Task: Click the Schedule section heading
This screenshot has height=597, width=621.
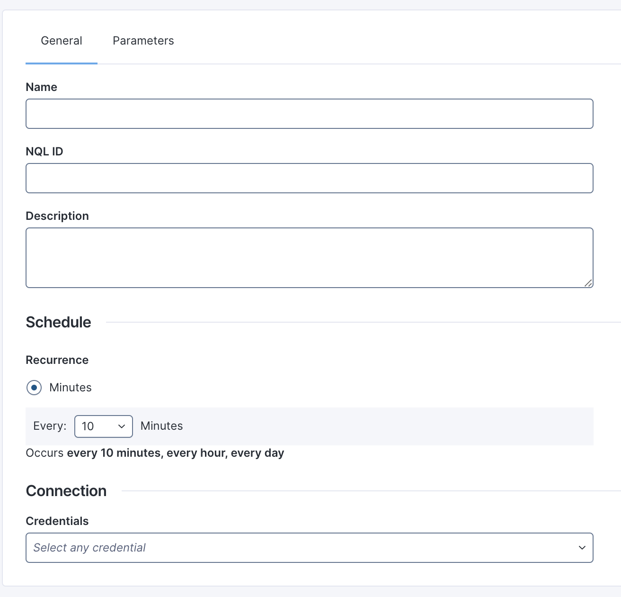Action: pyautogui.click(x=58, y=322)
